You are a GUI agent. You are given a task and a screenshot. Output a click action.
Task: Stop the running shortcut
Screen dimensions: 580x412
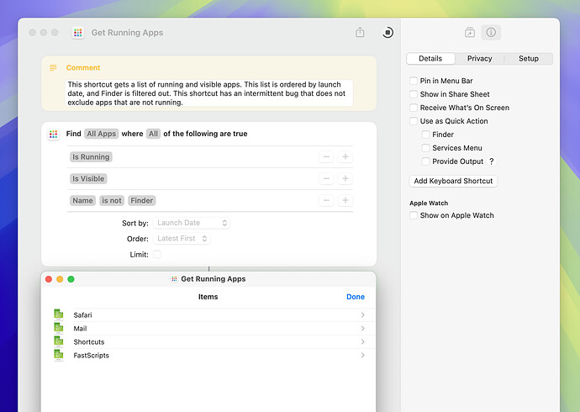[x=388, y=33]
